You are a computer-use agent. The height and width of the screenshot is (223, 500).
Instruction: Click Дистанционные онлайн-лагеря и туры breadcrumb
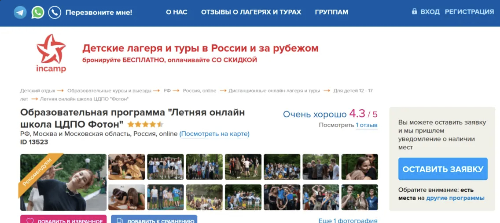pyautogui.click(x=274, y=91)
